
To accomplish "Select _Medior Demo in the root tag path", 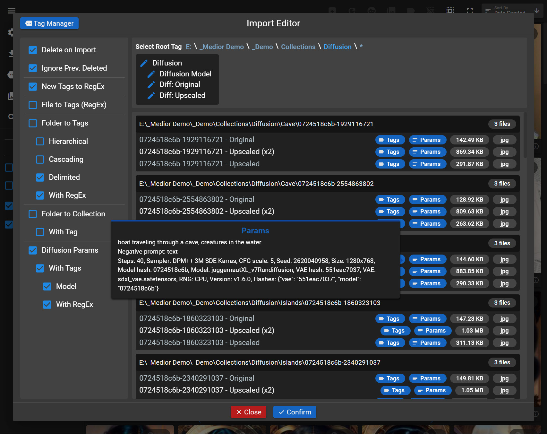I will tap(222, 47).
